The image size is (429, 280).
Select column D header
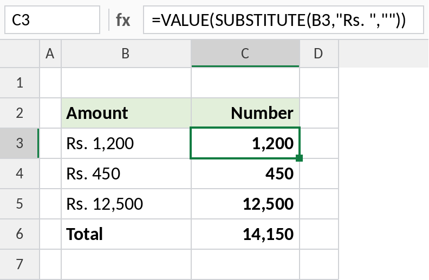[319, 54]
